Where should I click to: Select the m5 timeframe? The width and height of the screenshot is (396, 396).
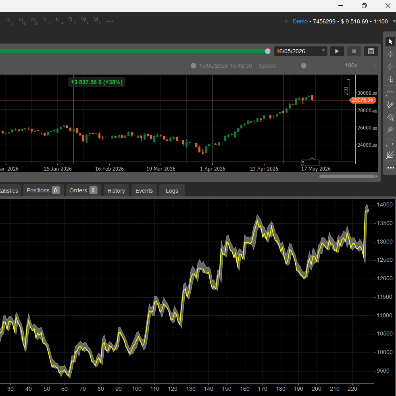(x=9, y=21)
